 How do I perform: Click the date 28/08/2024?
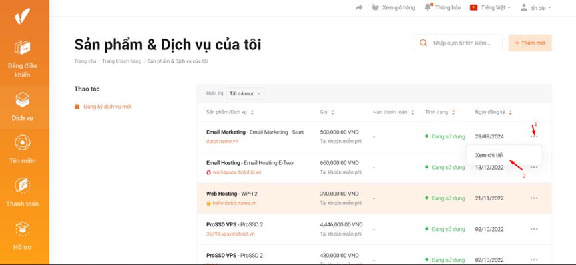point(489,136)
